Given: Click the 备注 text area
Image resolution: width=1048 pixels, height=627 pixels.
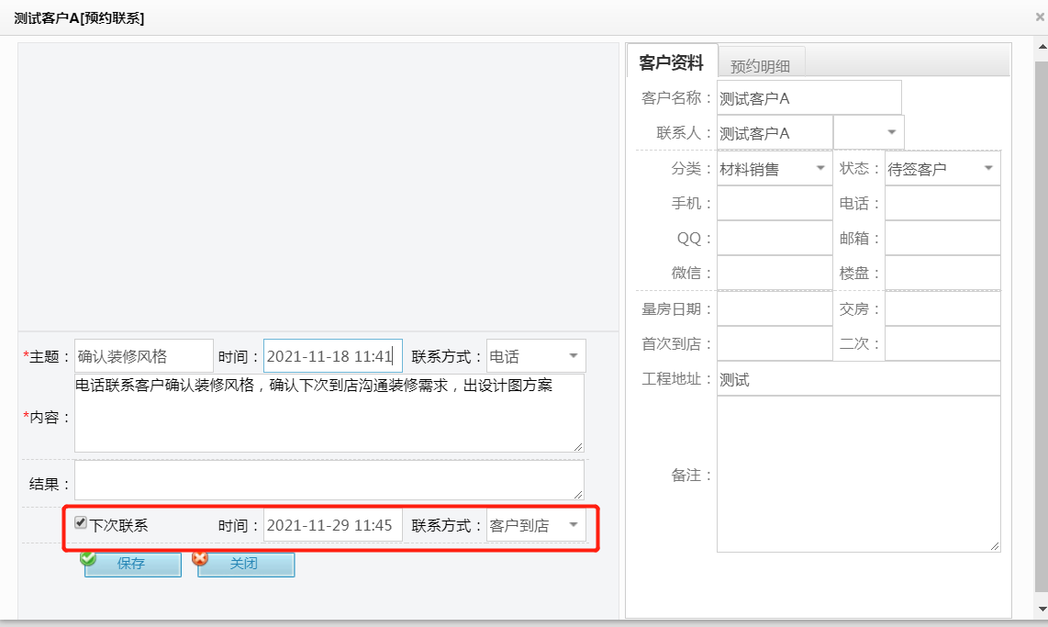Looking at the screenshot, I should click(858, 474).
